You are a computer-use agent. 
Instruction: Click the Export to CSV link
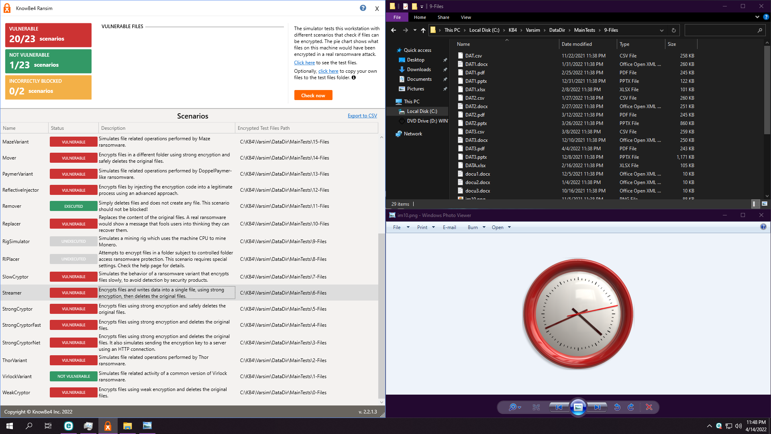(362, 116)
